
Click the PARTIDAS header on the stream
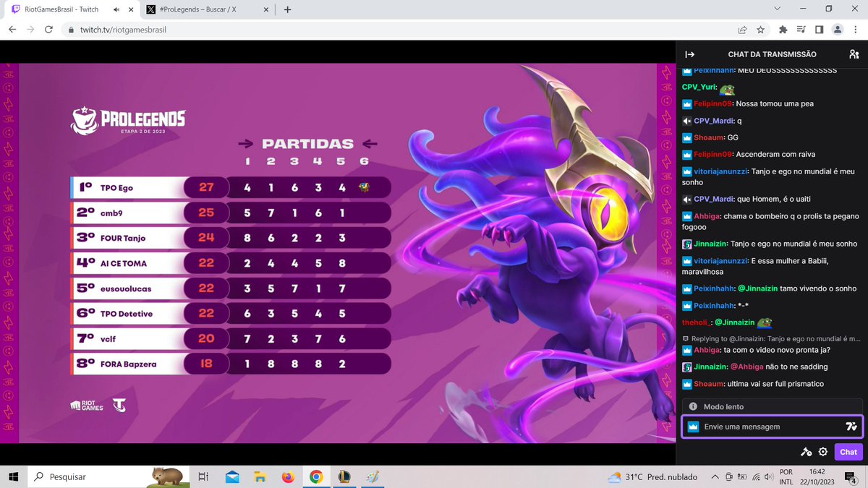tap(308, 144)
